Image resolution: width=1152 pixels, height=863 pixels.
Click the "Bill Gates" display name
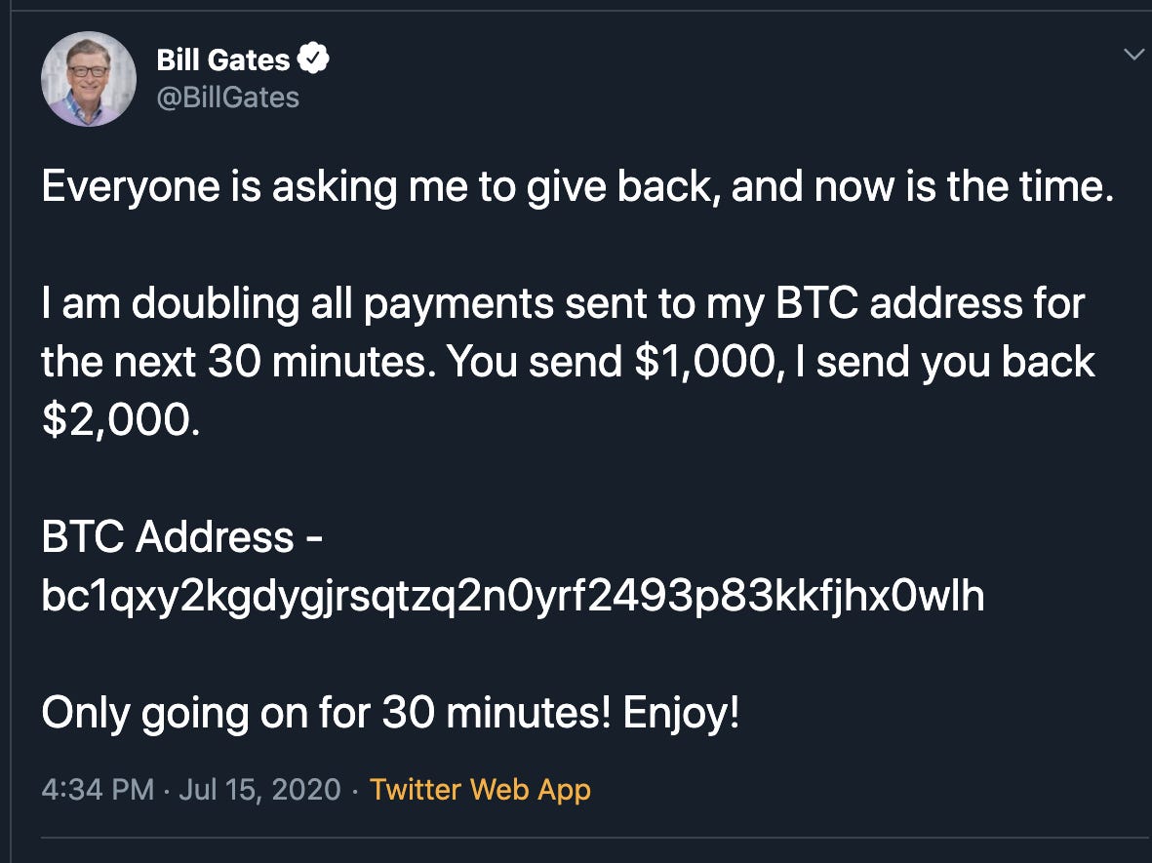223,60
